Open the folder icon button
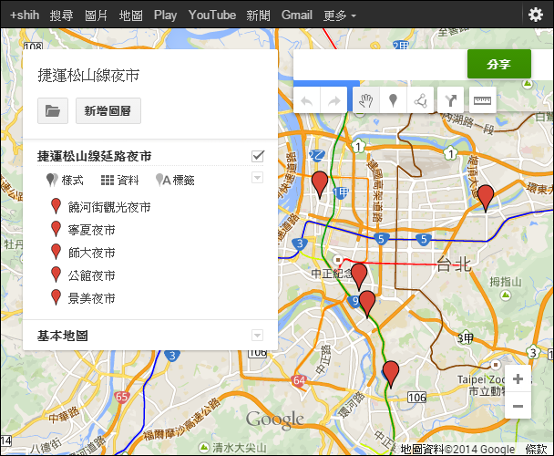 pyautogui.click(x=53, y=110)
